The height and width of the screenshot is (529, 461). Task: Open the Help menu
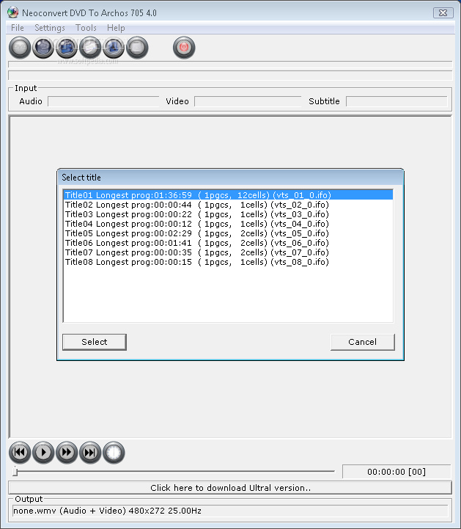(116, 28)
